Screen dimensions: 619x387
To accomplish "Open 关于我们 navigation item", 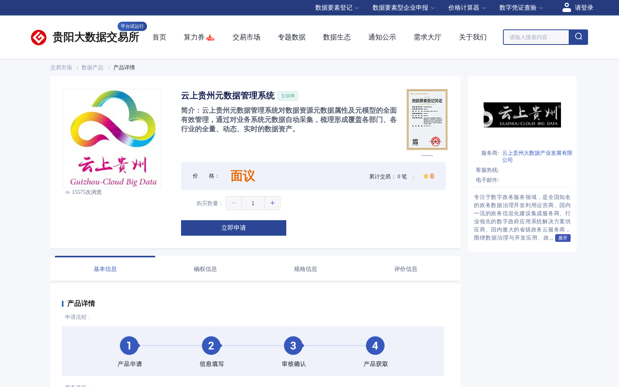I will coord(473,37).
